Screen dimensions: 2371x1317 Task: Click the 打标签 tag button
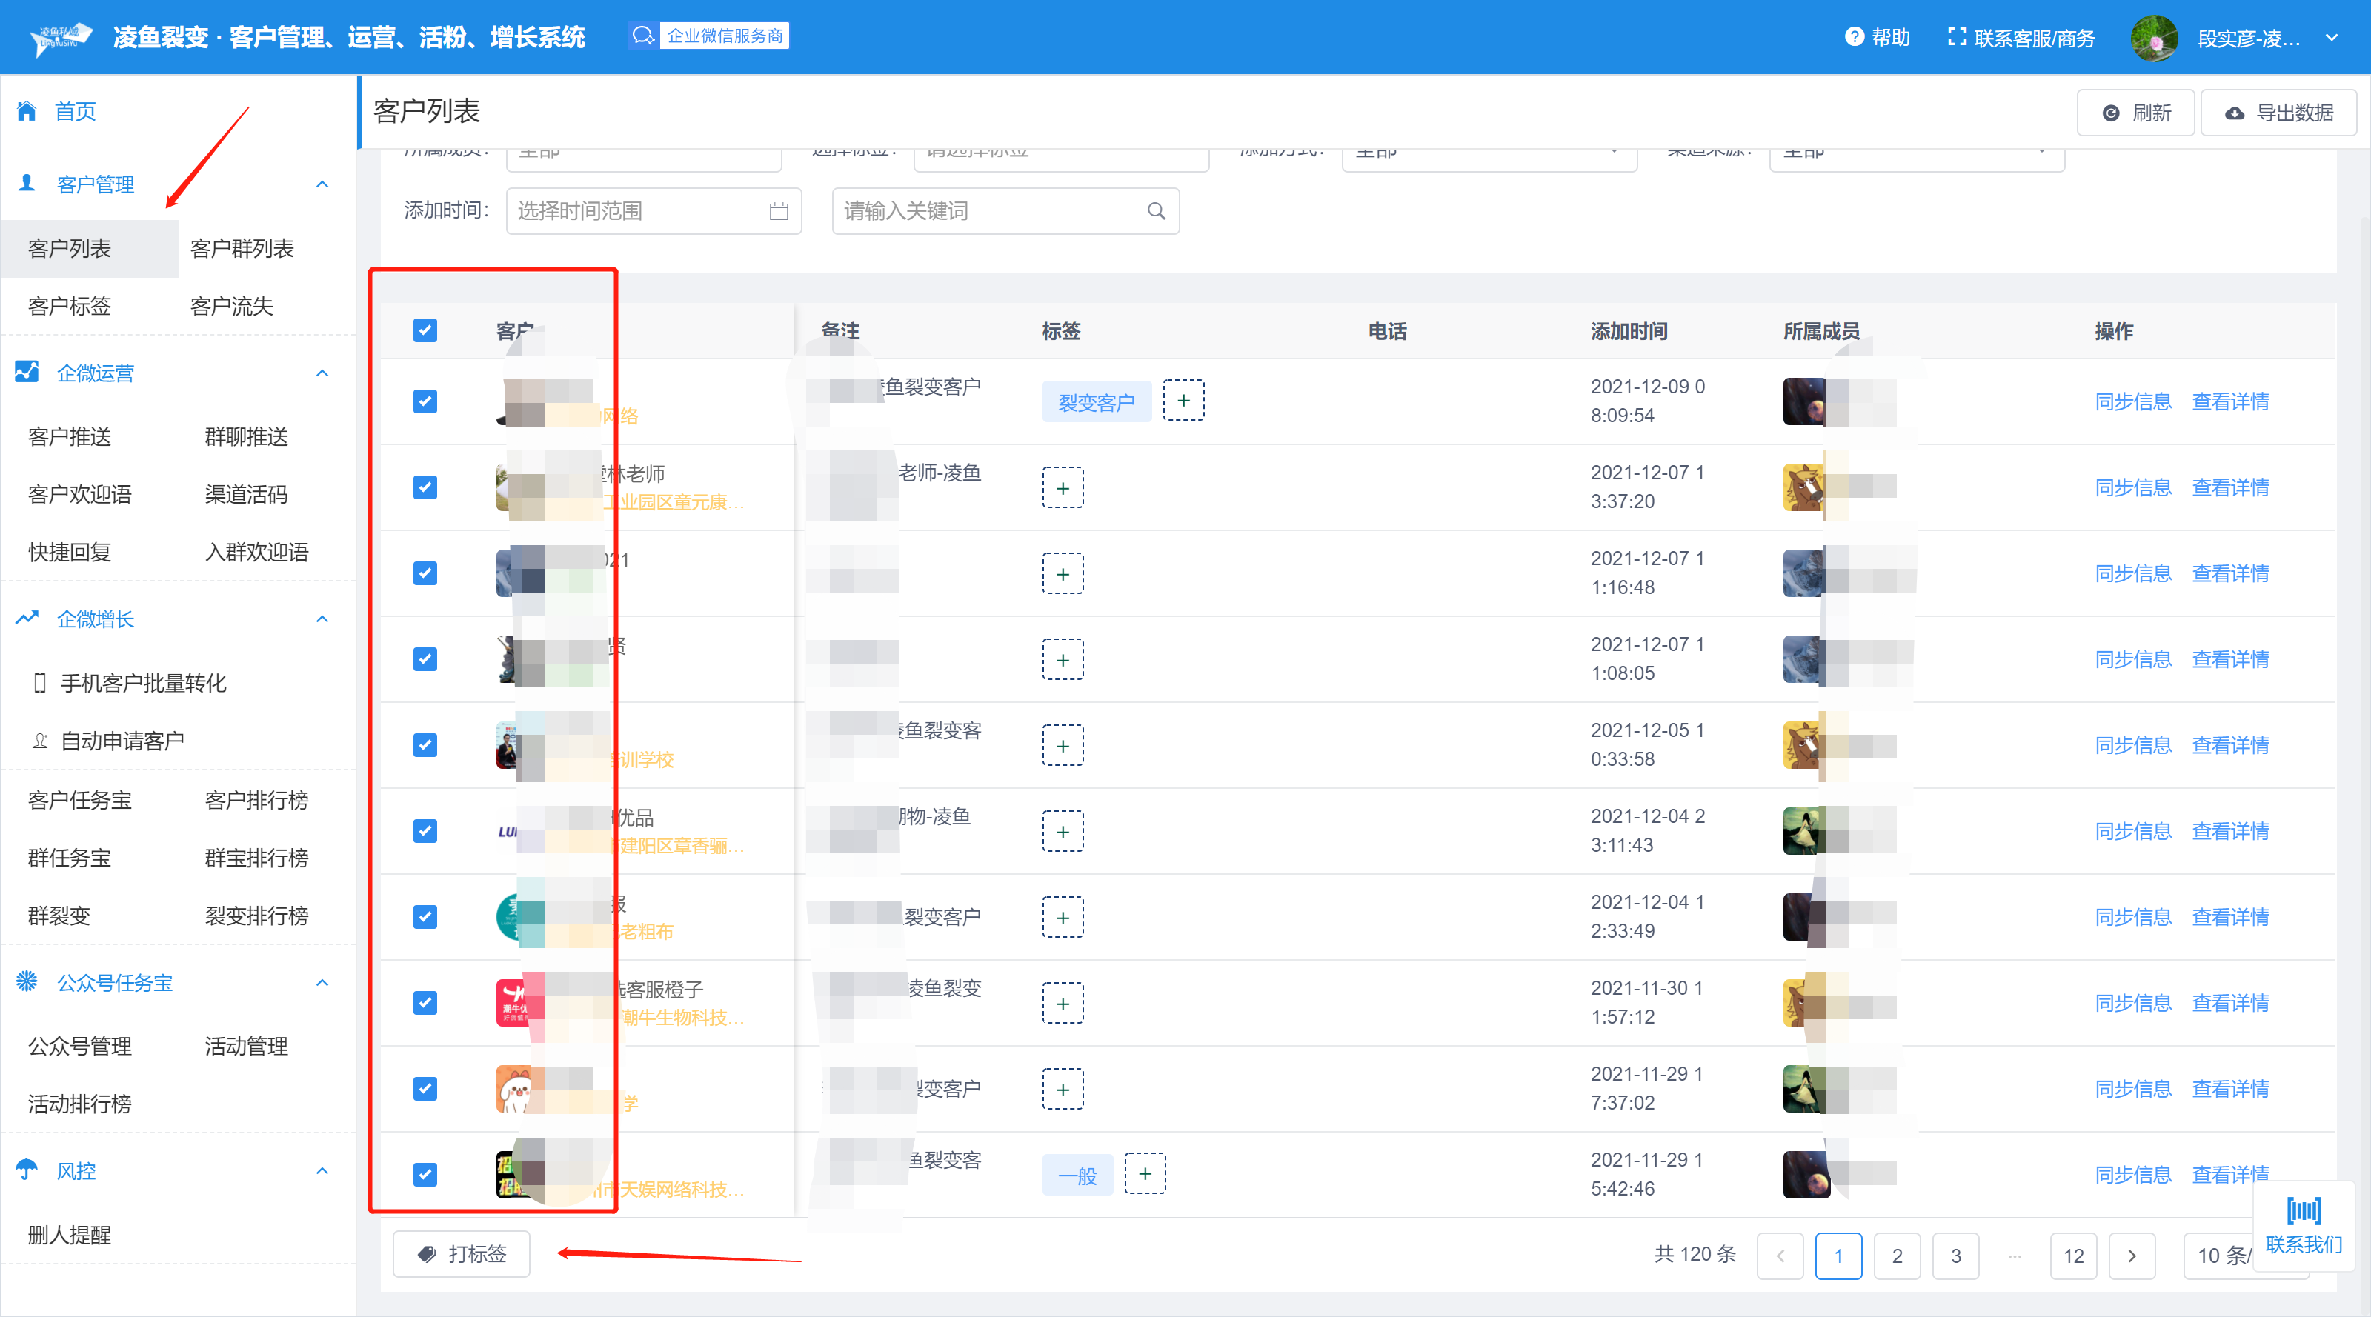point(461,1253)
